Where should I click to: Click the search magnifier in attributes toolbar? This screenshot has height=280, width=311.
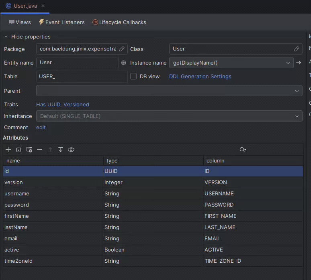click(x=242, y=150)
